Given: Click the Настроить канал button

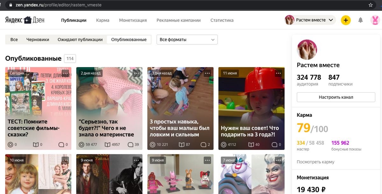Looking at the screenshot, I should tap(336, 97).
